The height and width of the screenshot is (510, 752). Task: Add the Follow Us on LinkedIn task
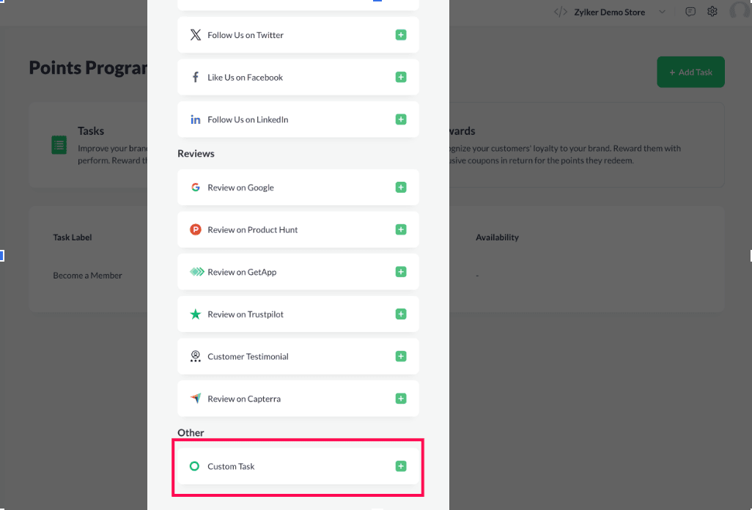point(401,119)
